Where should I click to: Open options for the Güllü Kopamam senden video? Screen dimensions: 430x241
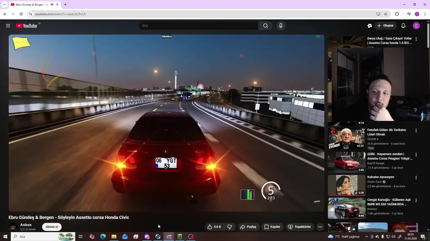[x=416, y=155]
